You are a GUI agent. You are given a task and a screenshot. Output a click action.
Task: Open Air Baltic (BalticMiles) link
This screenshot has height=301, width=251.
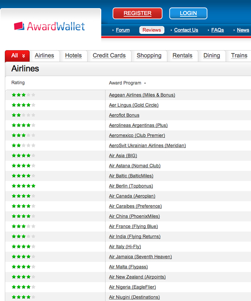tap(131, 176)
